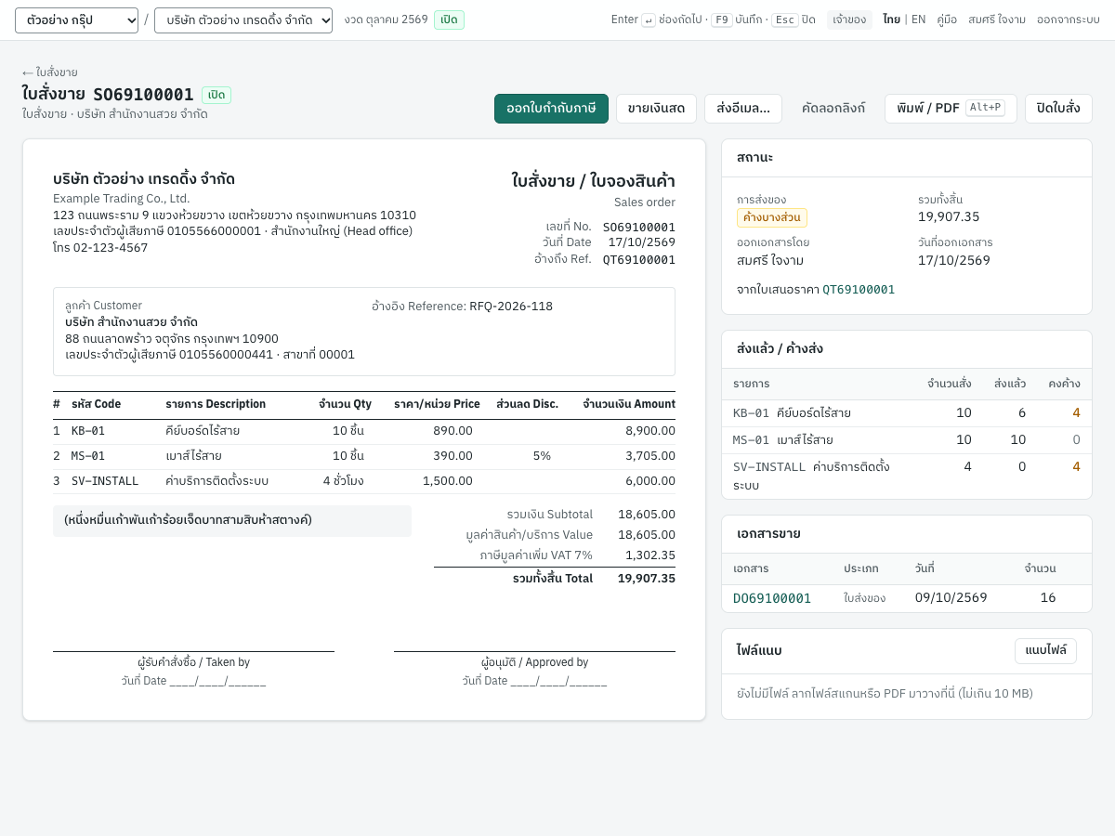
Task: Click the 'แนบไฟล์' attach file button
Action: pos(1045,651)
